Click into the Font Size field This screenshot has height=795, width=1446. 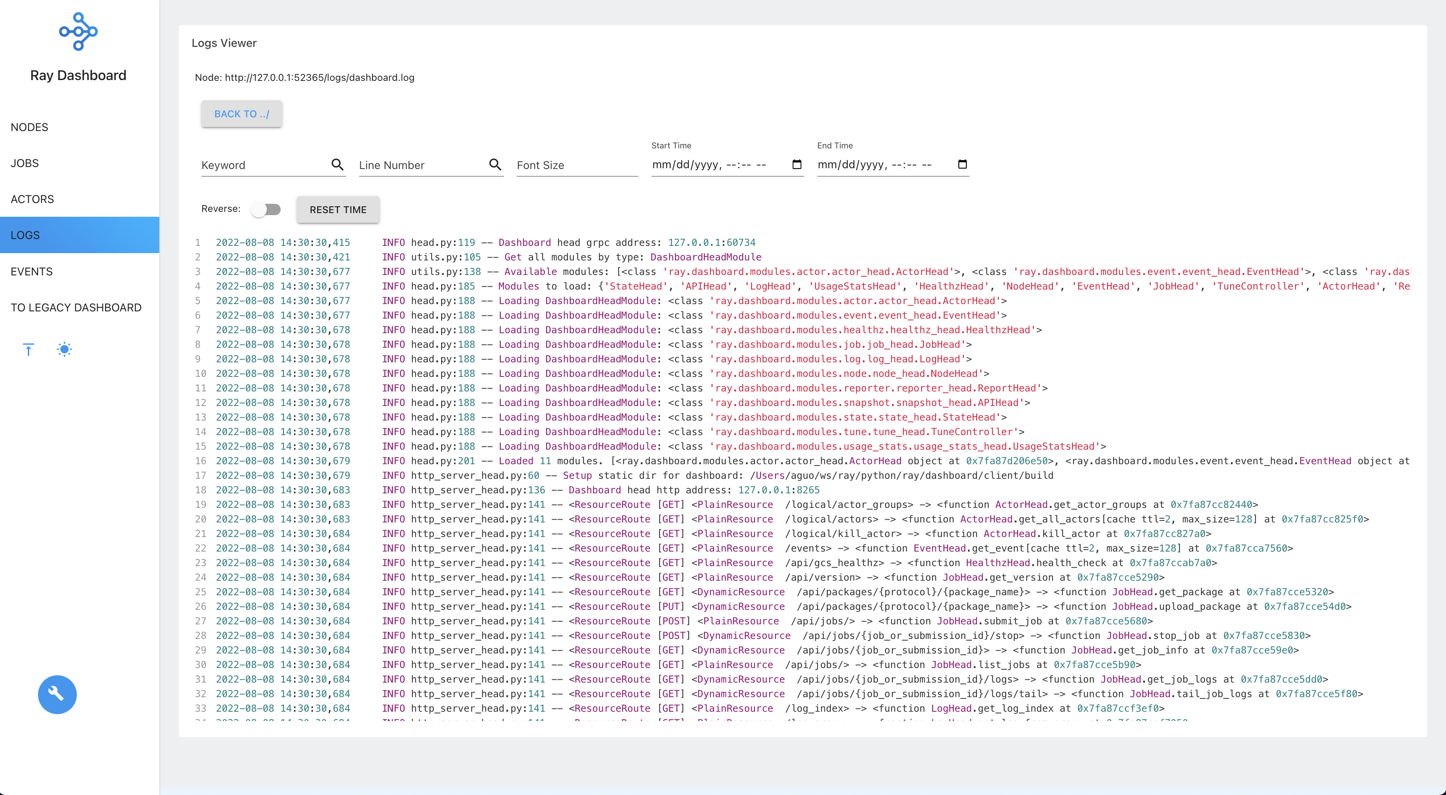pyautogui.click(x=577, y=165)
